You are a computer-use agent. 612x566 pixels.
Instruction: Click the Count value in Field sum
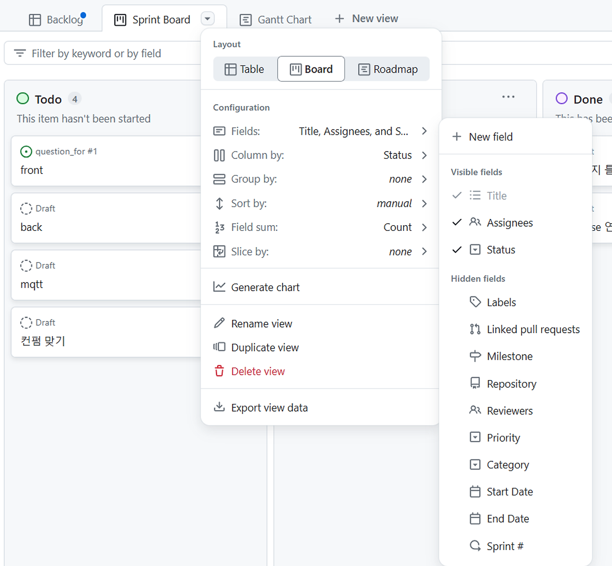coord(397,228)
